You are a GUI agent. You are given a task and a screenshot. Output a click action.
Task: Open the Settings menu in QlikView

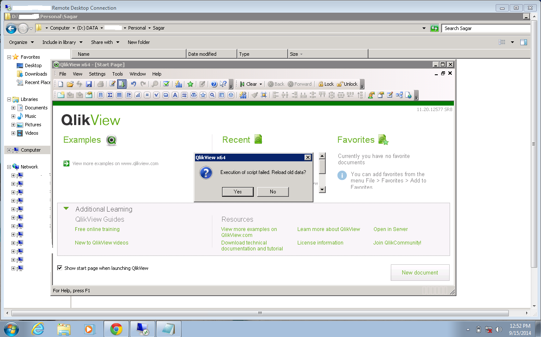coord(97,74)
